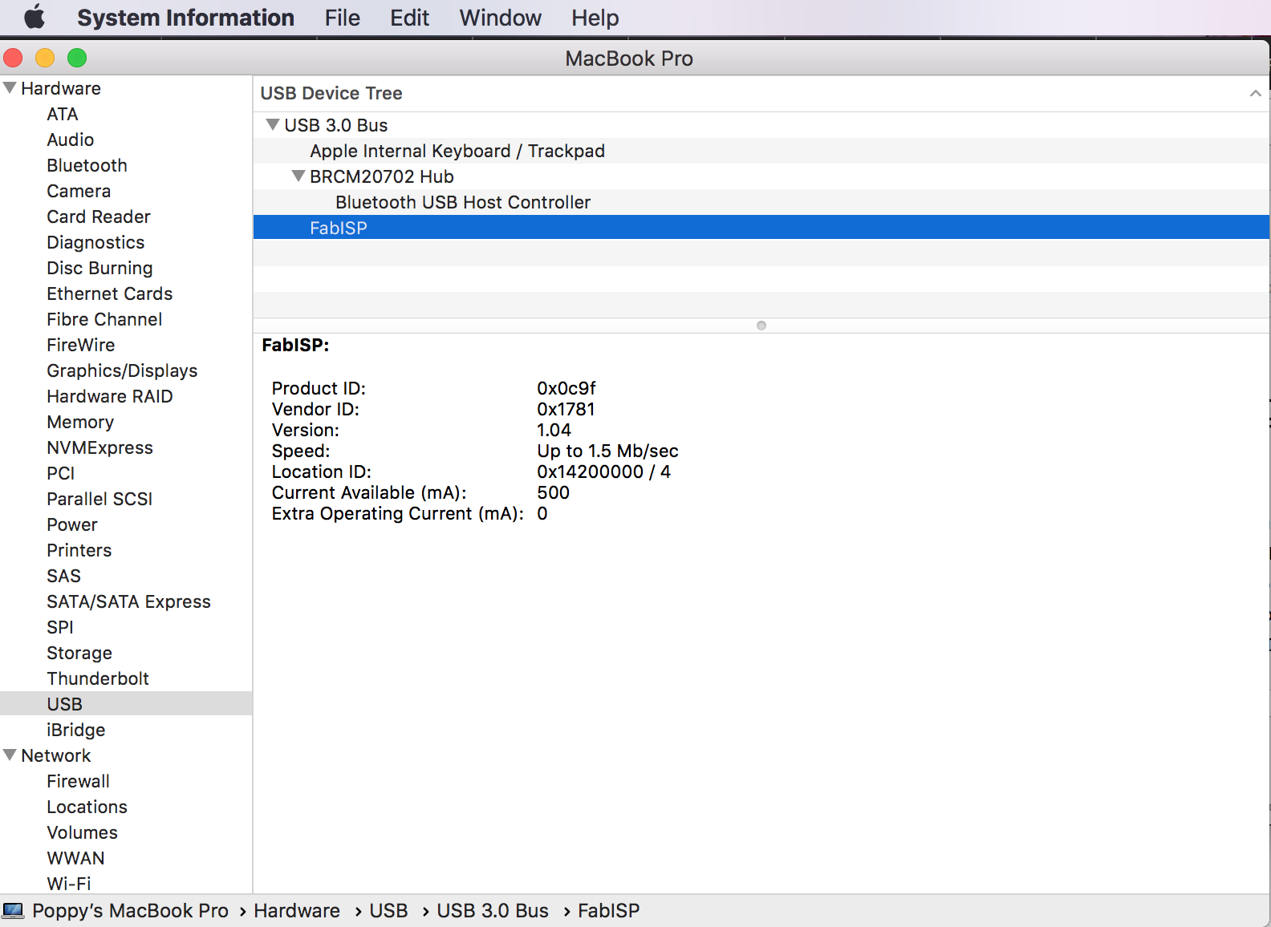Select FireWire in the sidebar
The height and width of the screenshot is (927, 1271).
[81, 345]
